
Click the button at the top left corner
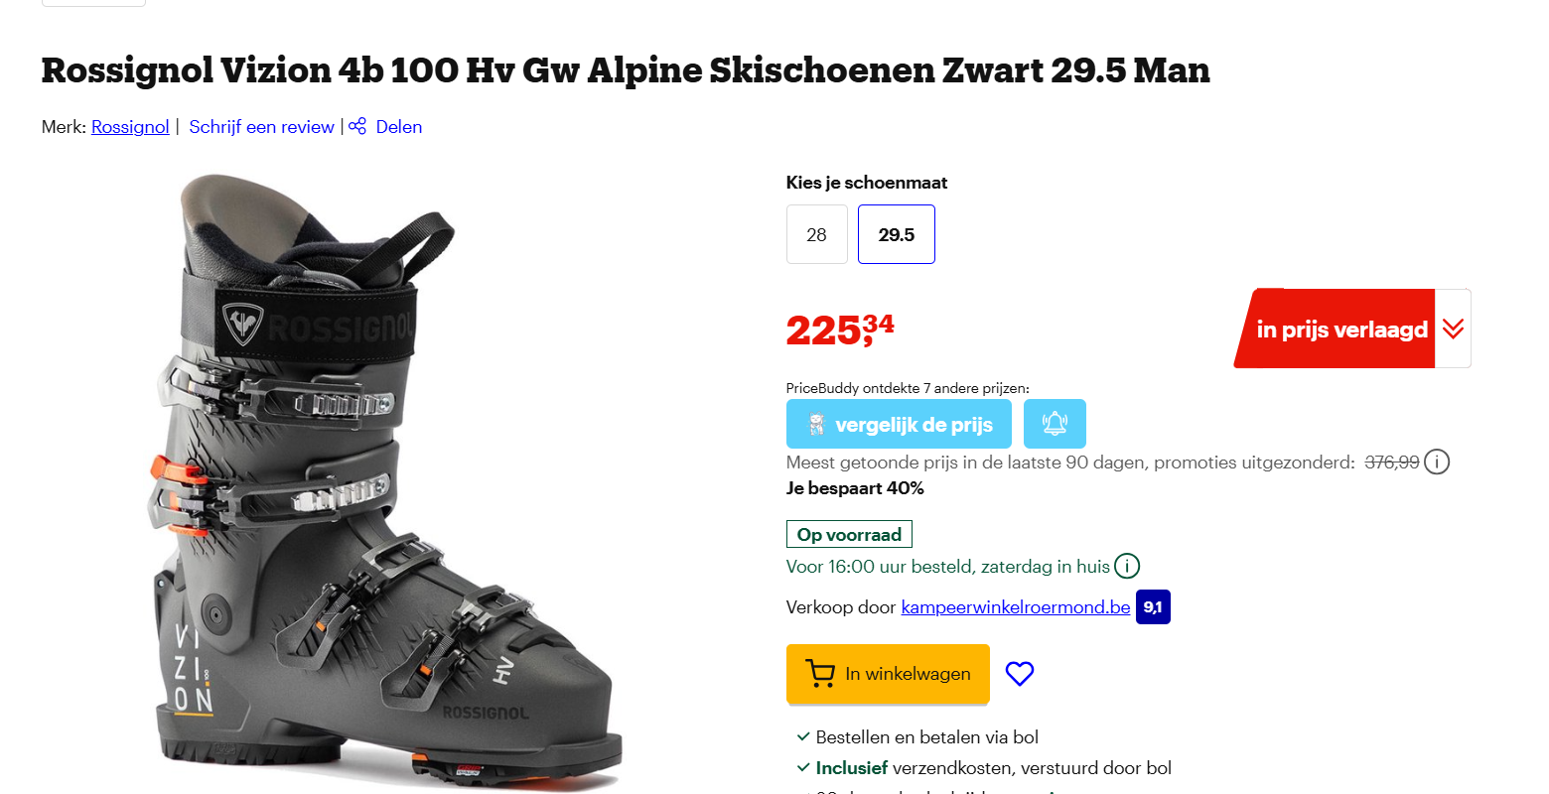click(x=92, y=3)
